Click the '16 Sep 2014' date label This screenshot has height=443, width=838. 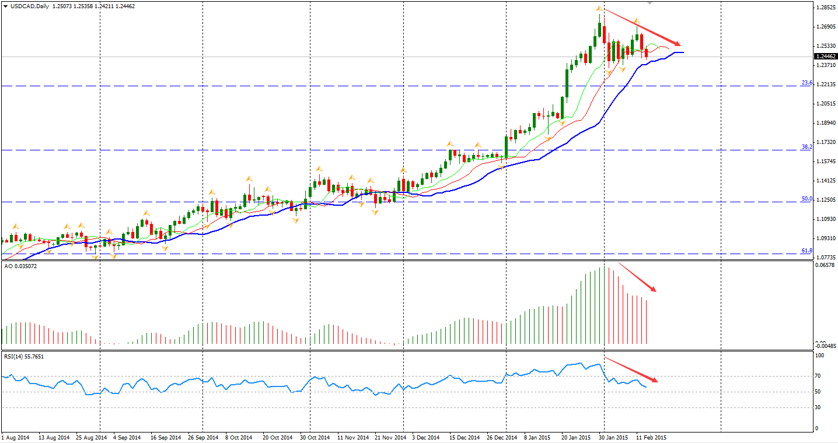[x=166, y=437]
